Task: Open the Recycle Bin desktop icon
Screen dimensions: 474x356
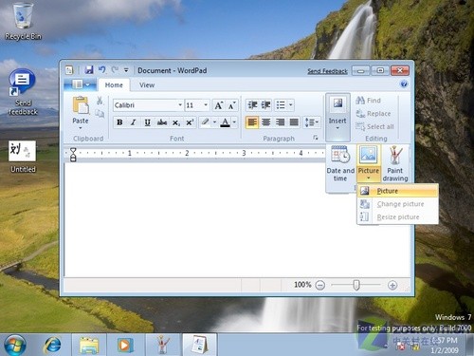Action: [x=23, y=22]
